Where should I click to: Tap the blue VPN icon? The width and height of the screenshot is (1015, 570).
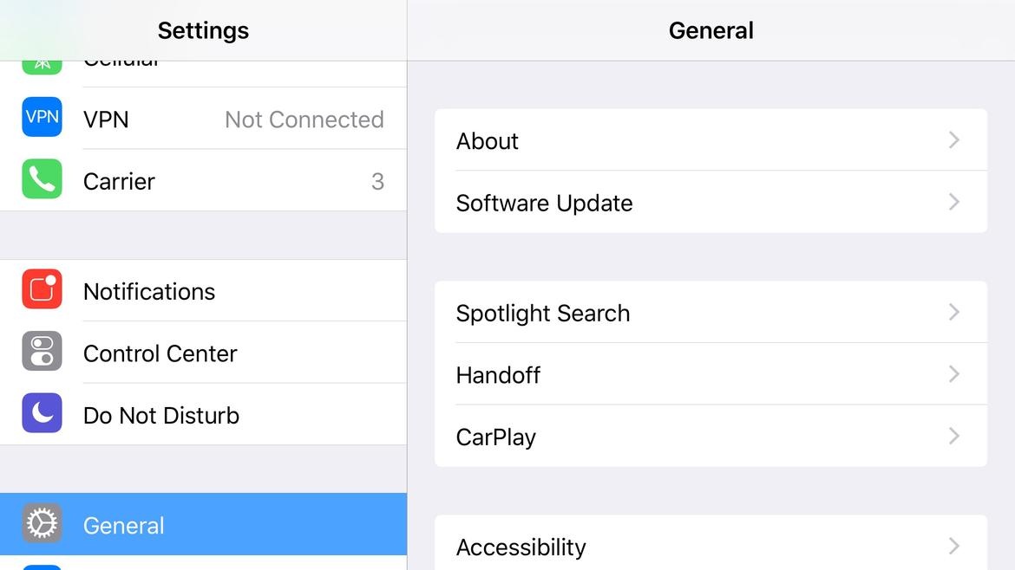pos(42,118)
